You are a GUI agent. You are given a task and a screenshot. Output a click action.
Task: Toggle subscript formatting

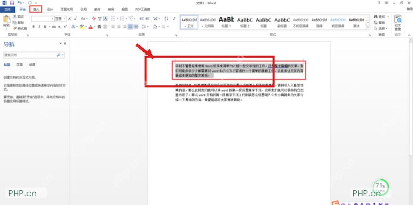(60, 27)
